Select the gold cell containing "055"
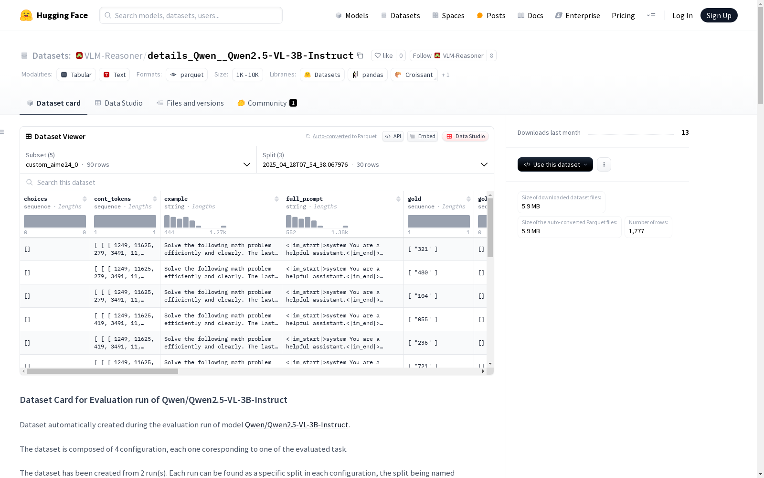Image resolution: width=764 pixels, height=478 pixels. tap(439, 319)
